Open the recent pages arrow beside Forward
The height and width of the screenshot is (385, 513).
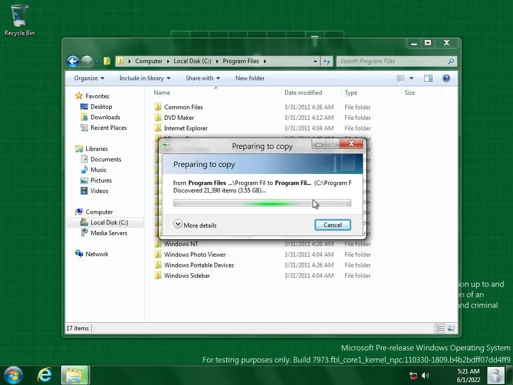97,62
